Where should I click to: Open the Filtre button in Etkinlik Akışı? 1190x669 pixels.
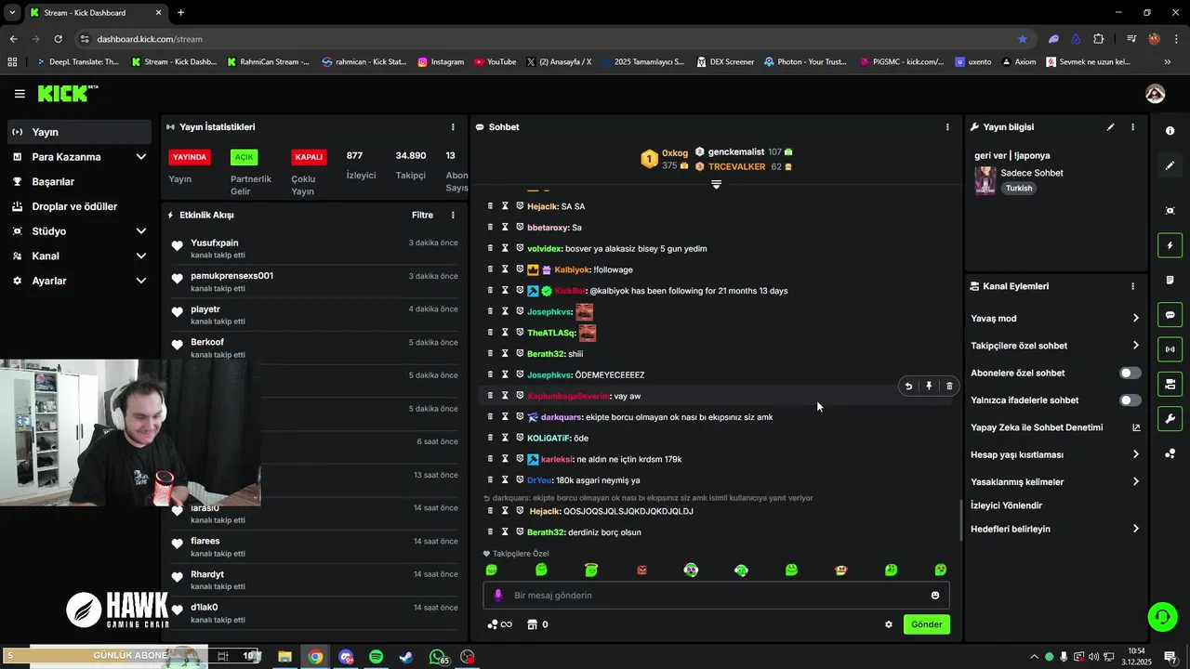coord(422,215)
